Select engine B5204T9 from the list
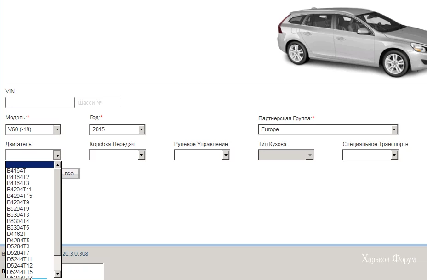 click(30, 208)
